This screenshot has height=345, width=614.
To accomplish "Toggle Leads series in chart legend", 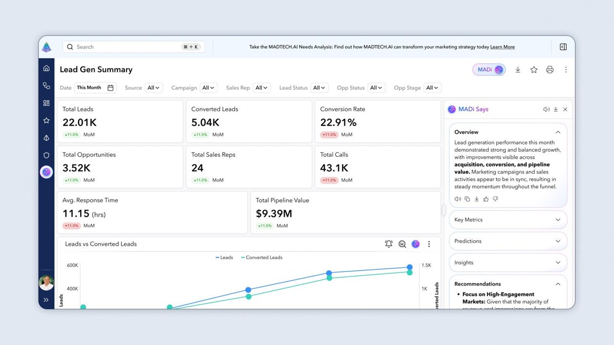I will (x=224, y=258).
